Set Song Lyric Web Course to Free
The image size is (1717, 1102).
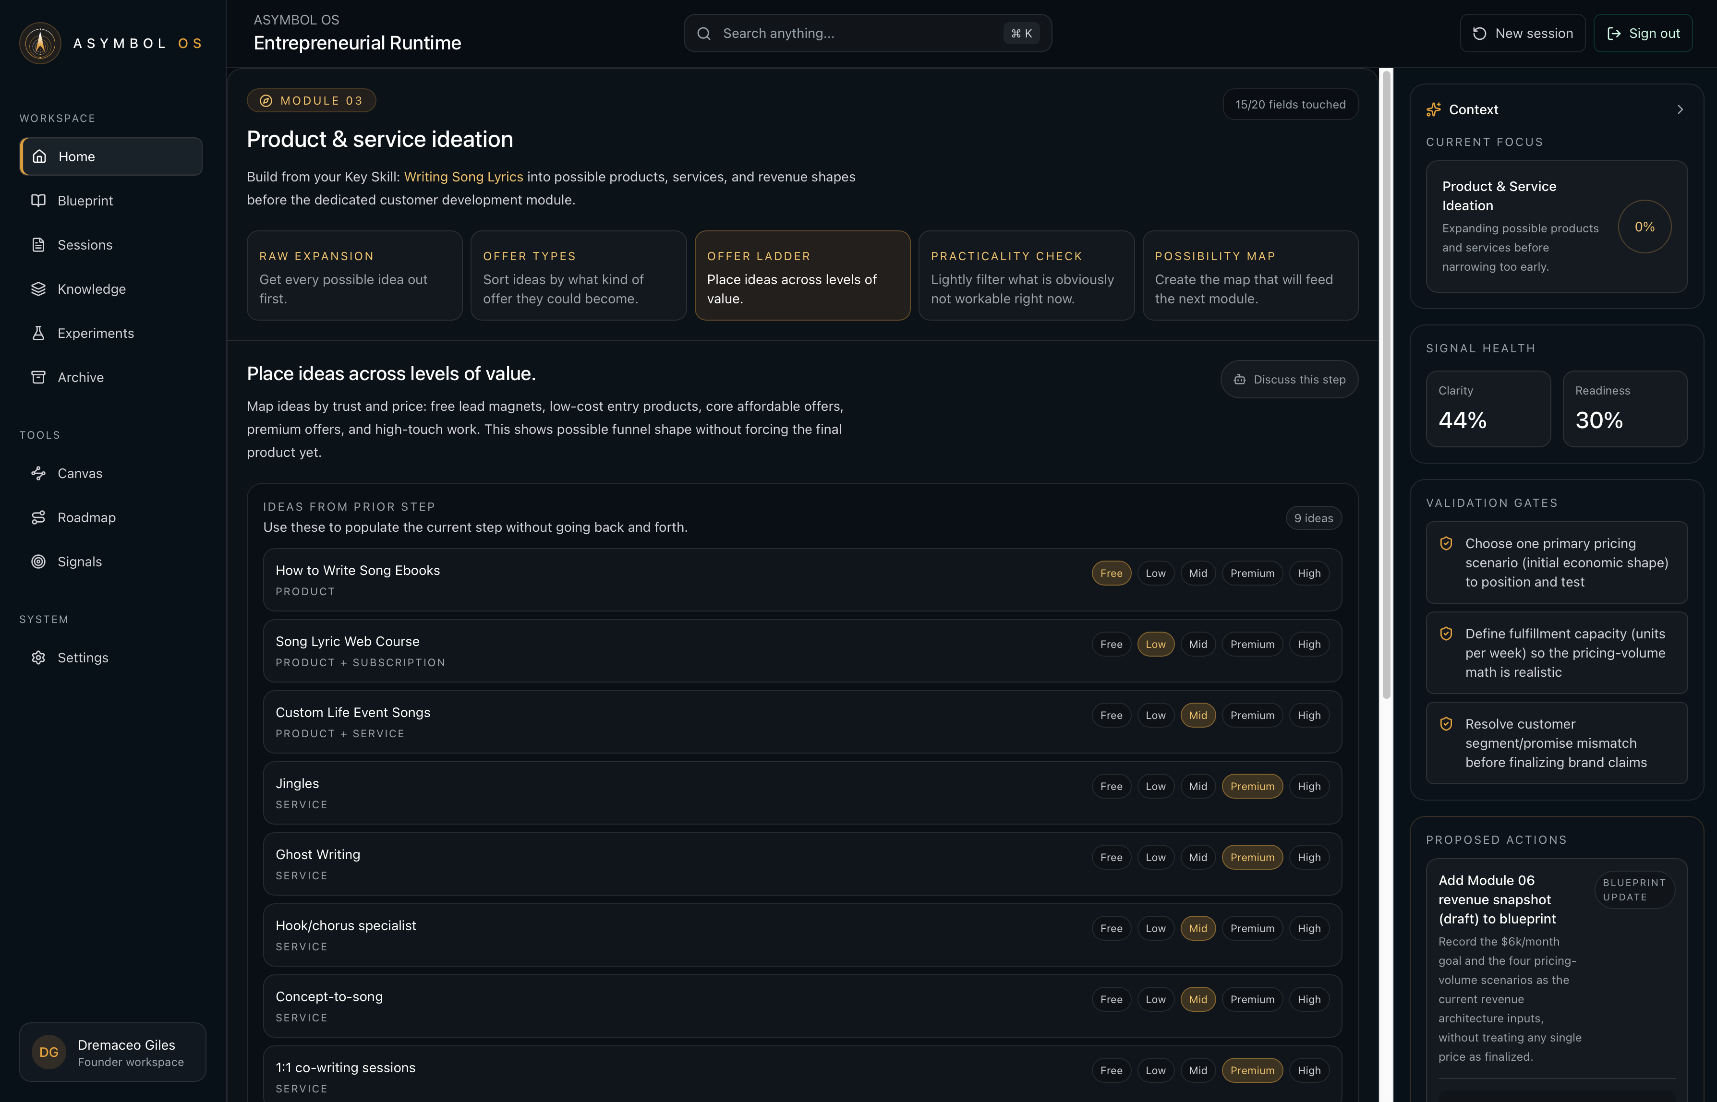[1111, 644]
